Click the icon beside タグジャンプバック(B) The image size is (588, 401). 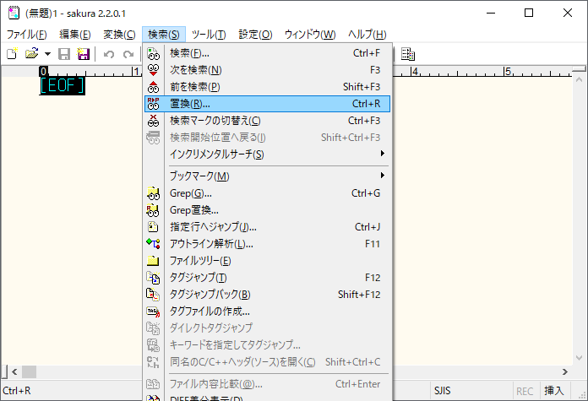[x=154, y=295]
